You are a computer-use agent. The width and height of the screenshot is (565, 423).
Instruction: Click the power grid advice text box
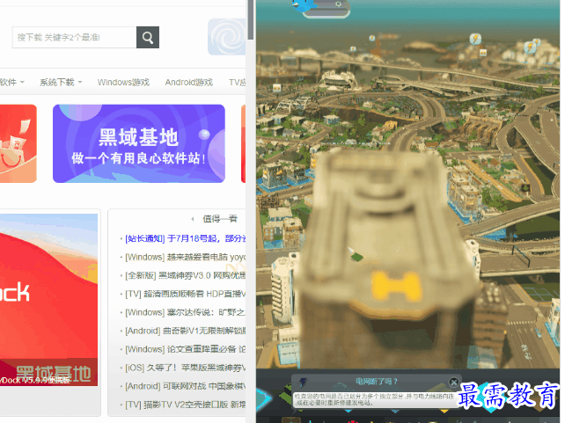click(375, 399)
